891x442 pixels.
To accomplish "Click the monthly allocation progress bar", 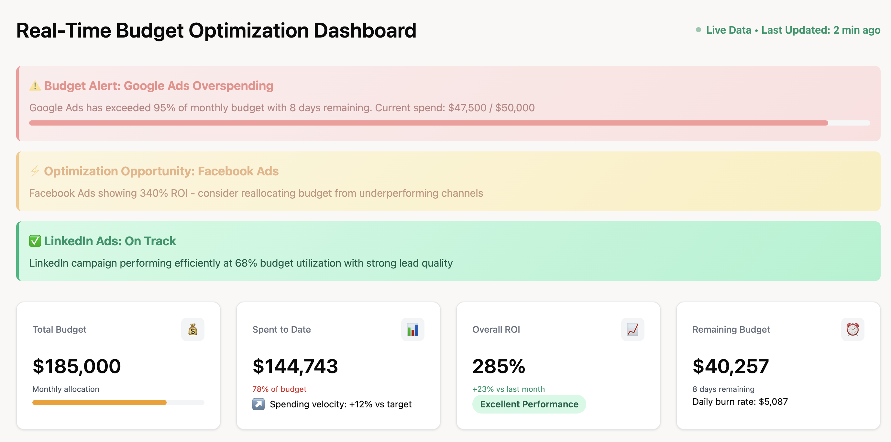I will click(x=117, y=402).
